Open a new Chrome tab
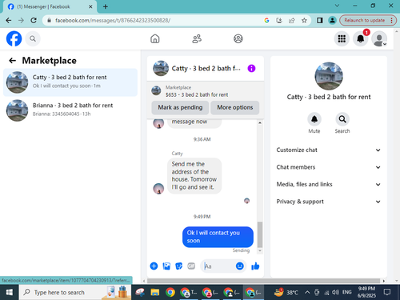This screenshot has width=400, height=300. click(106, 6)
